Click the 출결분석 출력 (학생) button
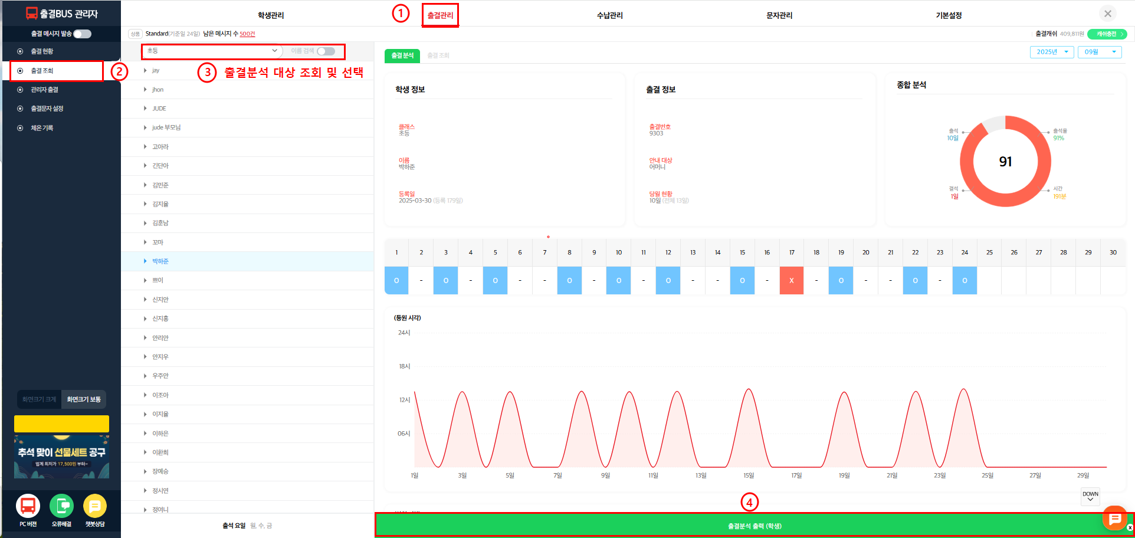The image size is (1135, 538). coord(754,526)
